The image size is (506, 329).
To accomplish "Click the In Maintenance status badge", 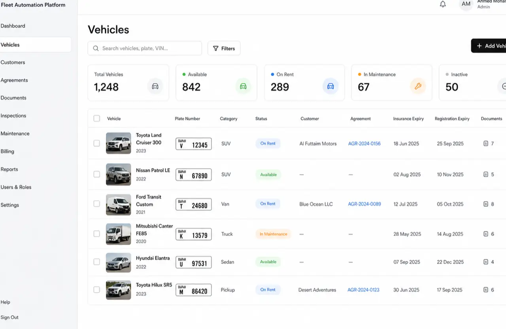I will coord(273,234).
